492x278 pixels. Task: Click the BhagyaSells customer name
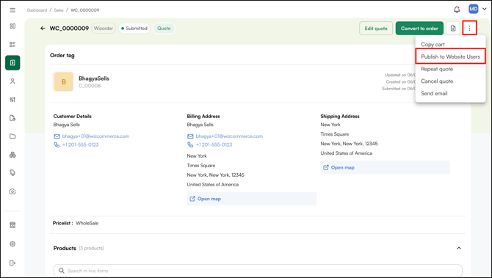[x=94, y=78]
